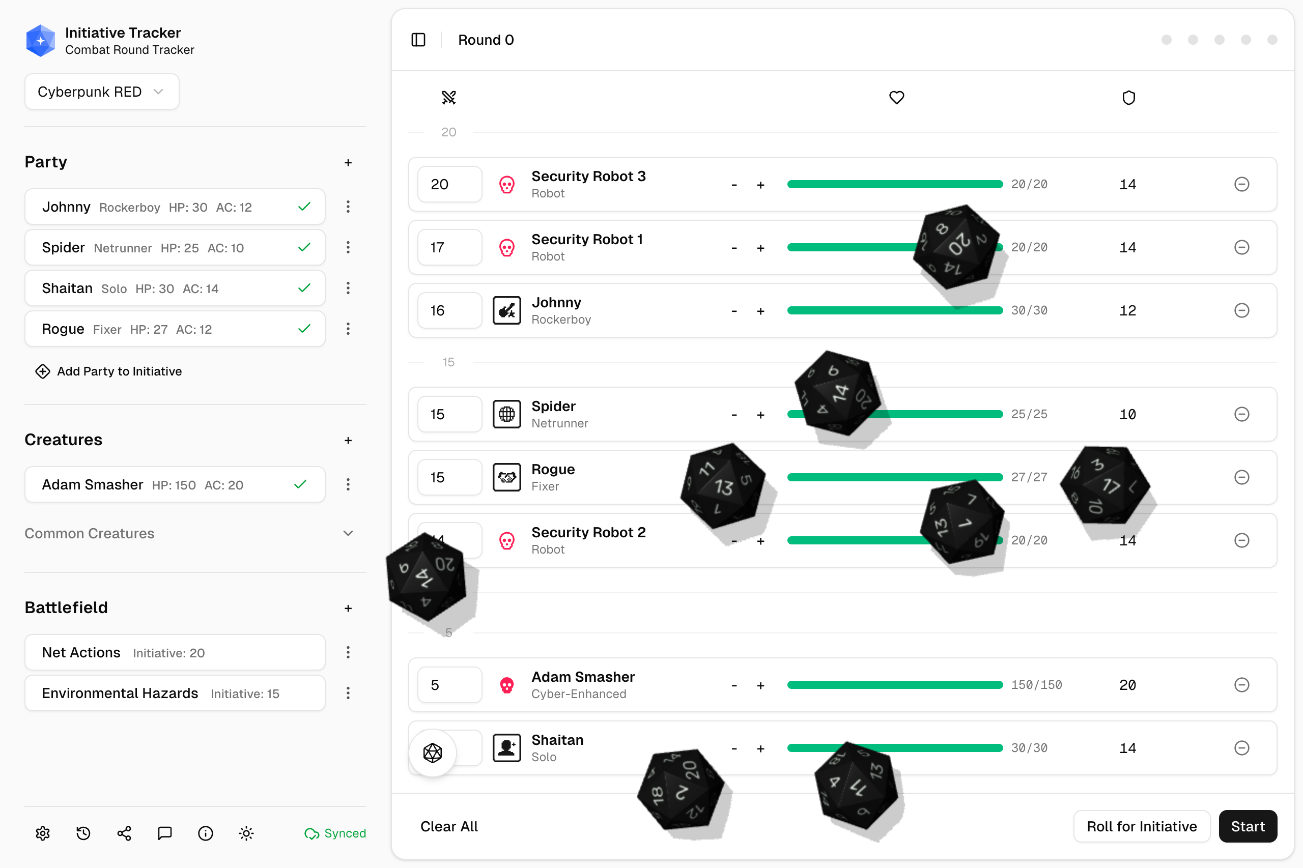Toggle Adam Smasher's checkmark in Creatures

[300, 484]
